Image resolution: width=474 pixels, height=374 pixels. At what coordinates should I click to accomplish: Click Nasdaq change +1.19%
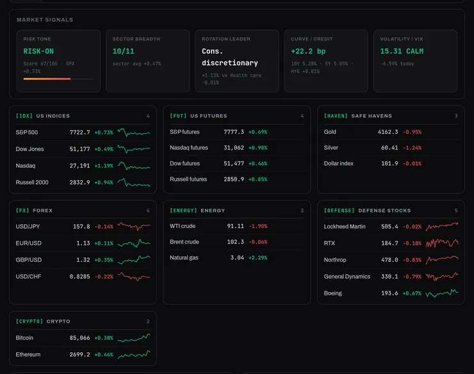pos(104,166)
